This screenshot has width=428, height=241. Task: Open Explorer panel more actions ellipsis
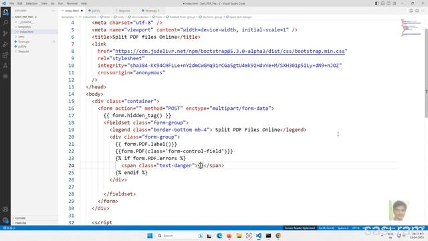[53, 11]
